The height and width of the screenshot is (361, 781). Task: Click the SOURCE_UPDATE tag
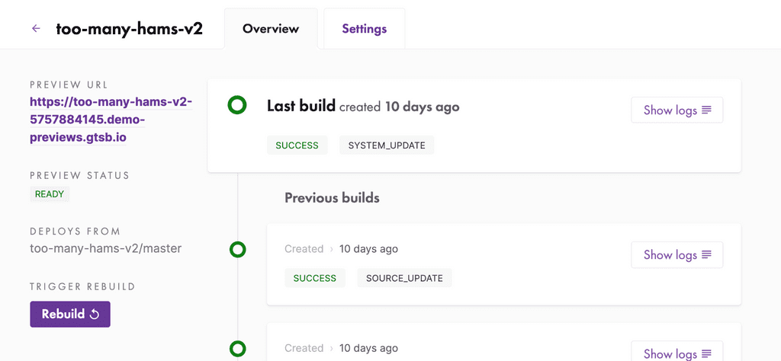(404, 278)
